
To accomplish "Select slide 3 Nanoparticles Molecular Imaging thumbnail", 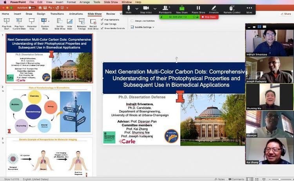I will pos(49,157).
